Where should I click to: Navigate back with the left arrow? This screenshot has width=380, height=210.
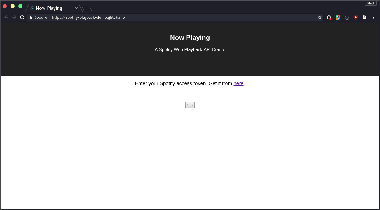(x=6, y=17)
